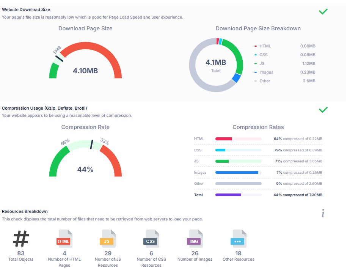Click the JS resources file icon

107,239
